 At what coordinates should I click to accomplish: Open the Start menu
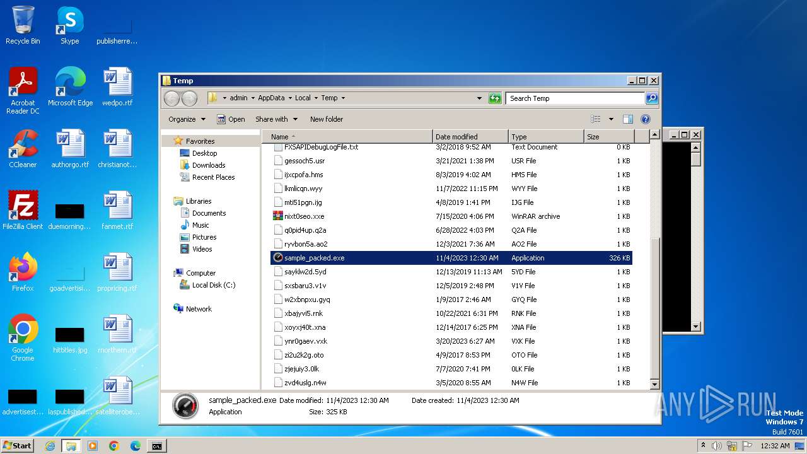pyautogui.click(x=18, y=446)
